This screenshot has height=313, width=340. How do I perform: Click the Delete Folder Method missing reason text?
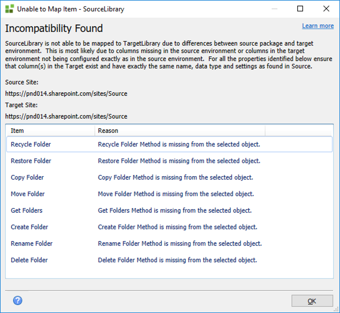pyautogui.click(x=177, y=260)
